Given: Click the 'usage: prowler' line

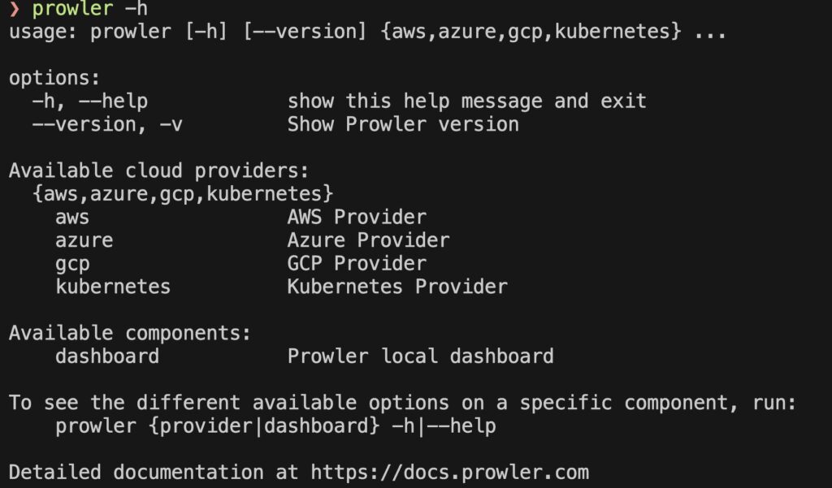Looking at the screenshot, I should point(368,32).
